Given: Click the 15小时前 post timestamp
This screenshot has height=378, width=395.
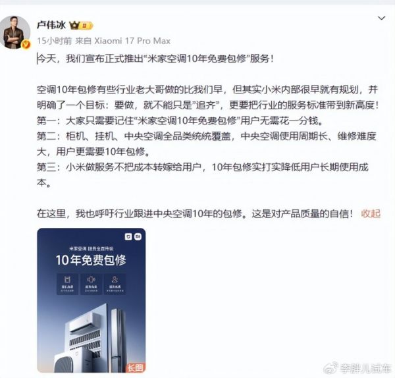Looking at the screenshot, I should (55, 41).
